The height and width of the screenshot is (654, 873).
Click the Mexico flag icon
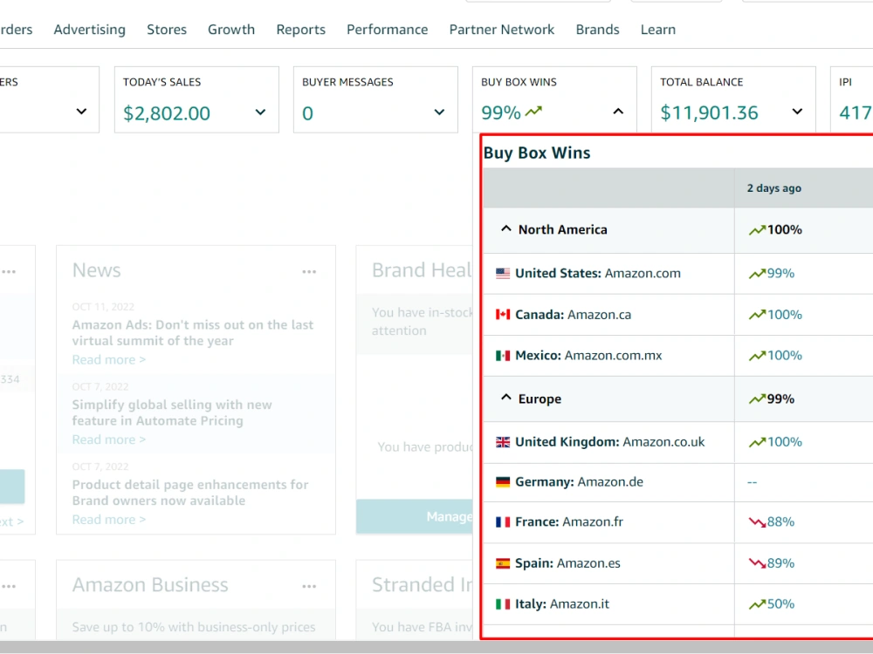(x=503, y=356)
